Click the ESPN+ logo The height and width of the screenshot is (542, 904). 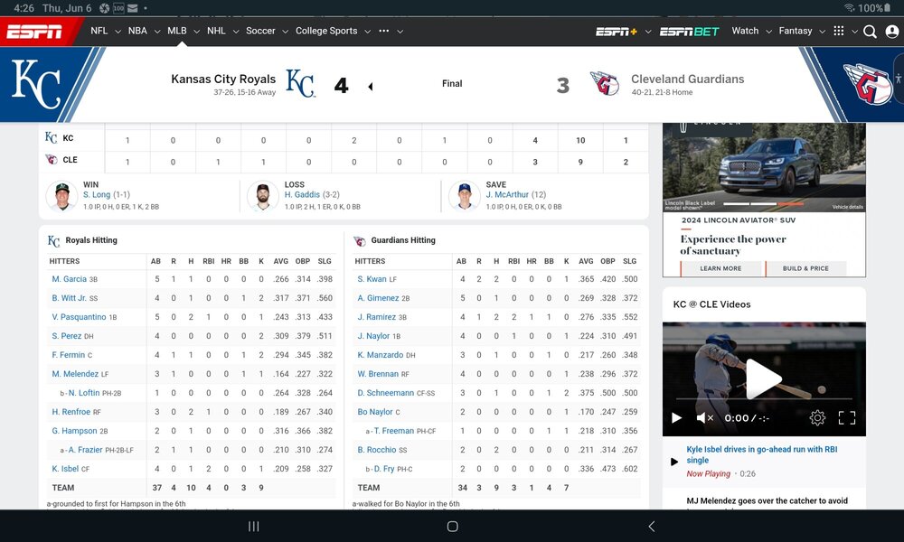(617, 32)
